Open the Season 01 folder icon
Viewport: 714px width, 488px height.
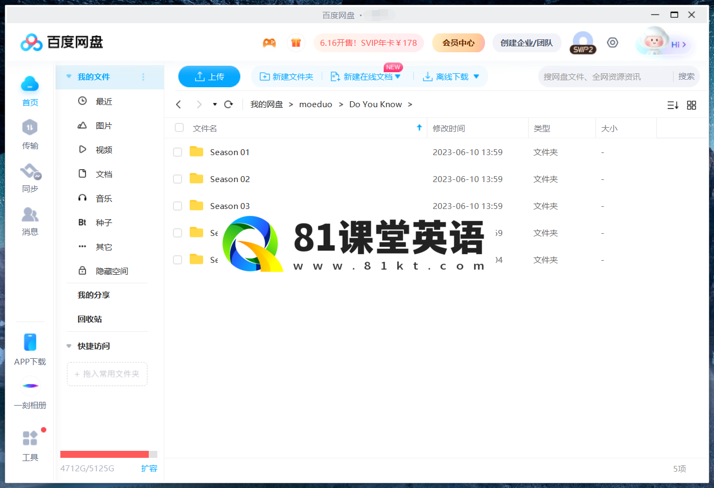(x=197, y=152)
